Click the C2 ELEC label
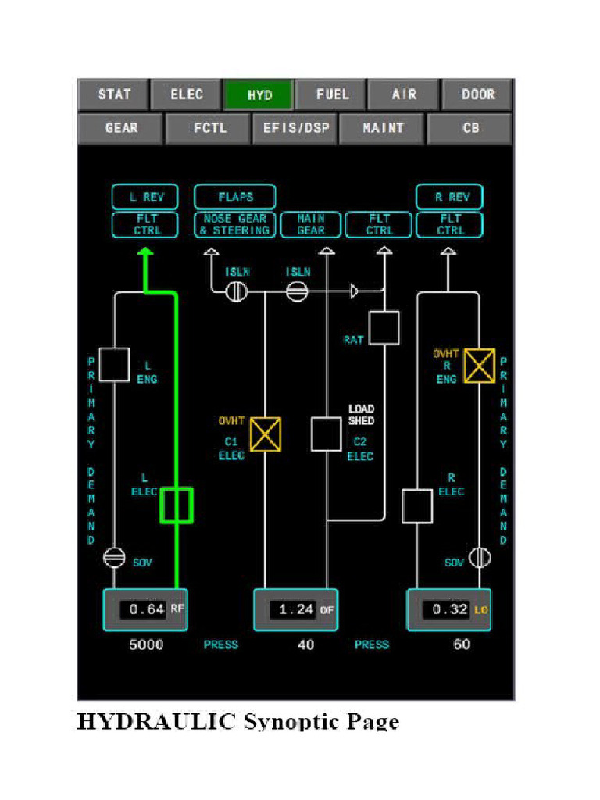The image size is (600, 800). pyautogui.click(x=360, y=449)
